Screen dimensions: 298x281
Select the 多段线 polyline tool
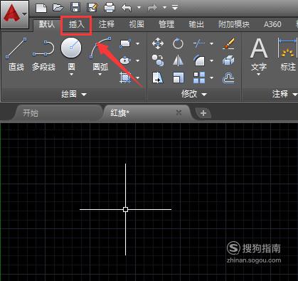(43, 54)
